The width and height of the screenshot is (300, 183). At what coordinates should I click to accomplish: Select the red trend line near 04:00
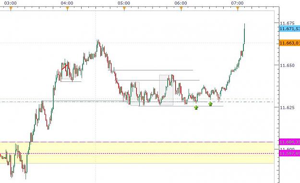(x=64, y=67)
